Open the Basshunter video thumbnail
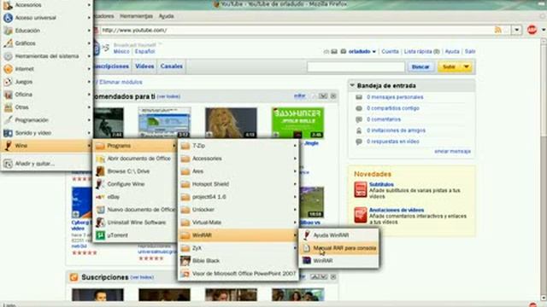 click(x=297, y=123)
